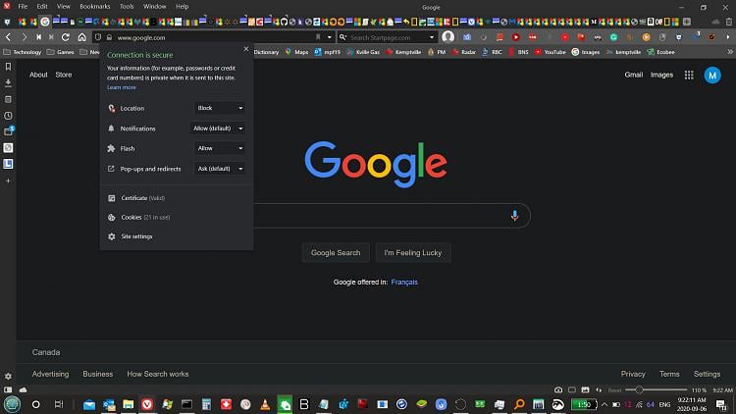Image resolution: width=736 pixels, height=414 pixels.
Task: Click I'm Feeling Lucky button
Action: pos(413,252)
